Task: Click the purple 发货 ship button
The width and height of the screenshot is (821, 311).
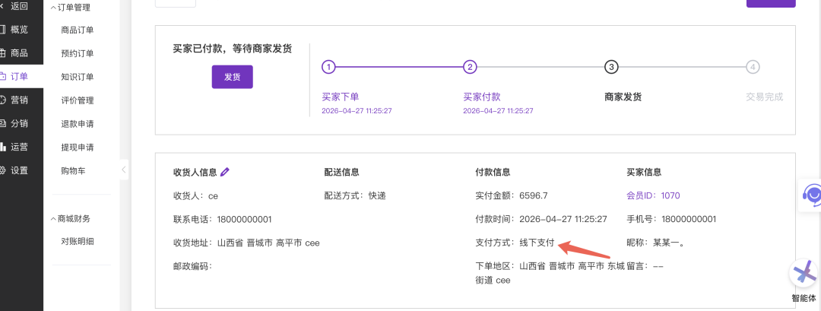Action: tap(232, 77)
